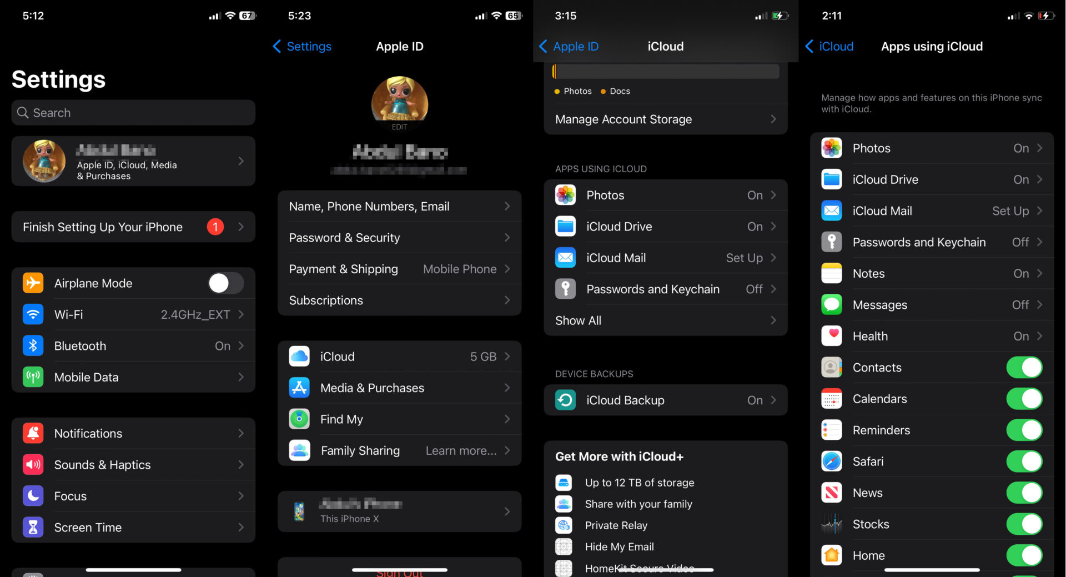Tap Photos icon in the iCloud screen

click(x=565, y=195)
